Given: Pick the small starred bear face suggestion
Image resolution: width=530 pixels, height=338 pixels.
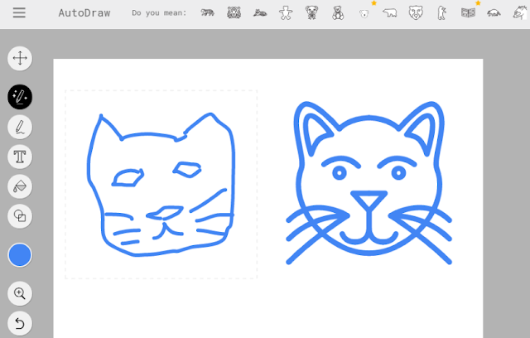Looking at the screenshot, I should pos(364,13).
